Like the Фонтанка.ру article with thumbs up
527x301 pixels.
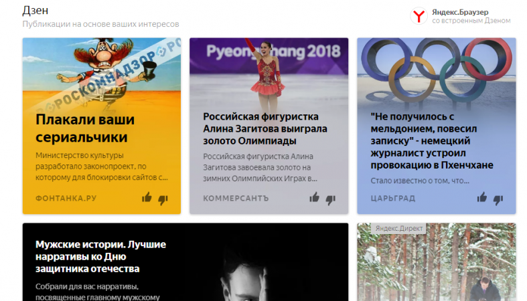tap(147, 197)
